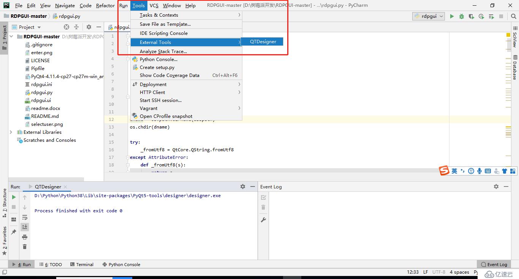Open Event Log wrench settings
The image size is (519, 279).
(263, 219)
